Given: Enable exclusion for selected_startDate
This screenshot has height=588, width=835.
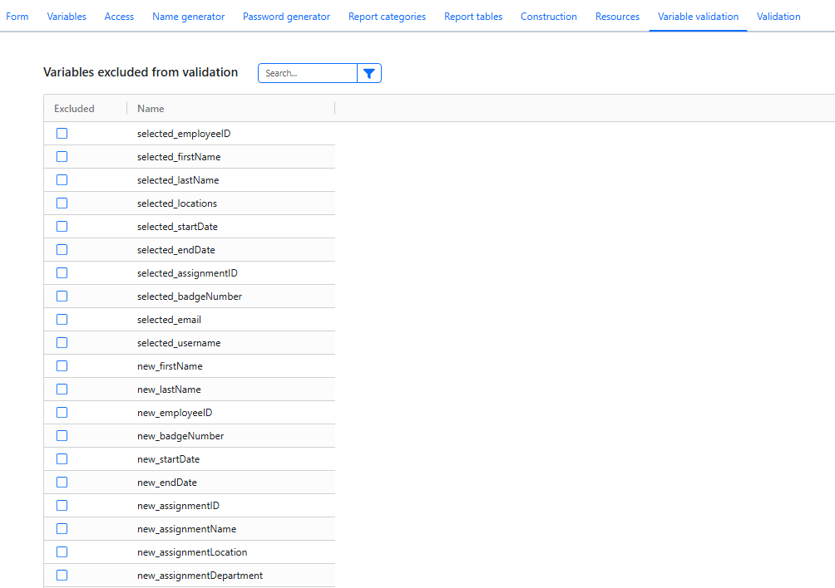Looking at the screenshot, I should [62, 227].
